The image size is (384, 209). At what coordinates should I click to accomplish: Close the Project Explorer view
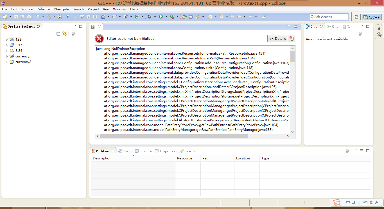[39, 27]
